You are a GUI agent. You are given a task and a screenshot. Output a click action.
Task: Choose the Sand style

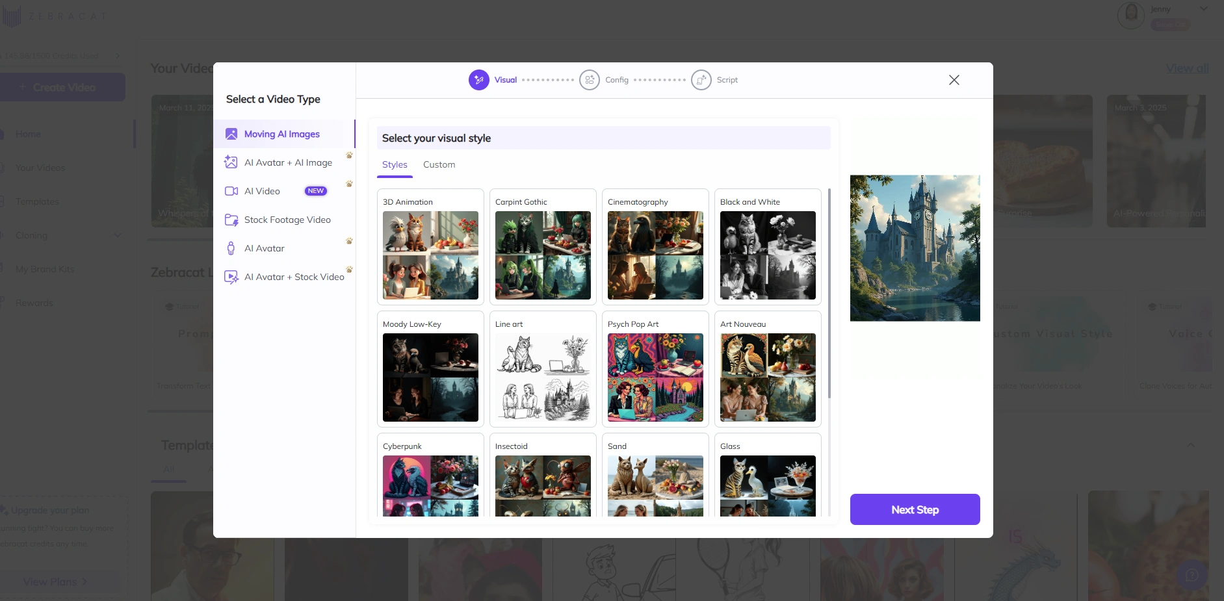pos(655,476)
